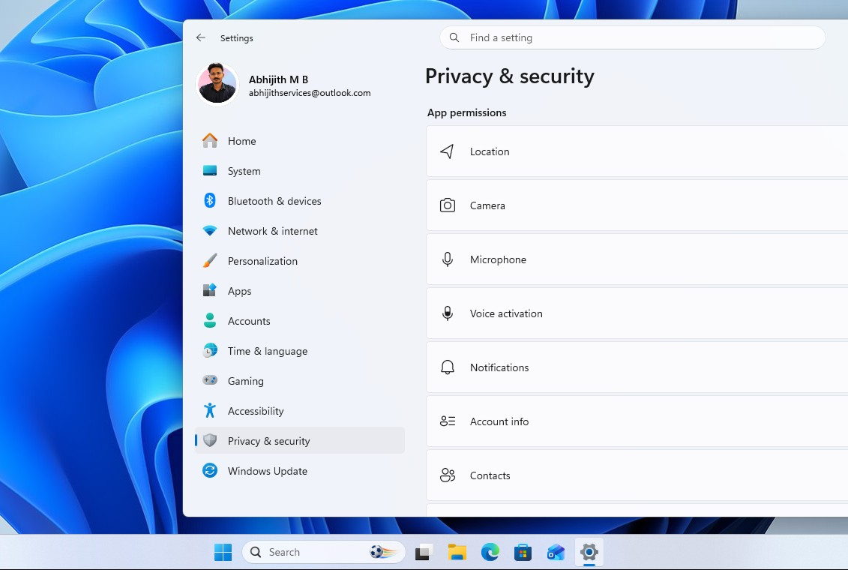Open Time & language label

coord(268,351)
